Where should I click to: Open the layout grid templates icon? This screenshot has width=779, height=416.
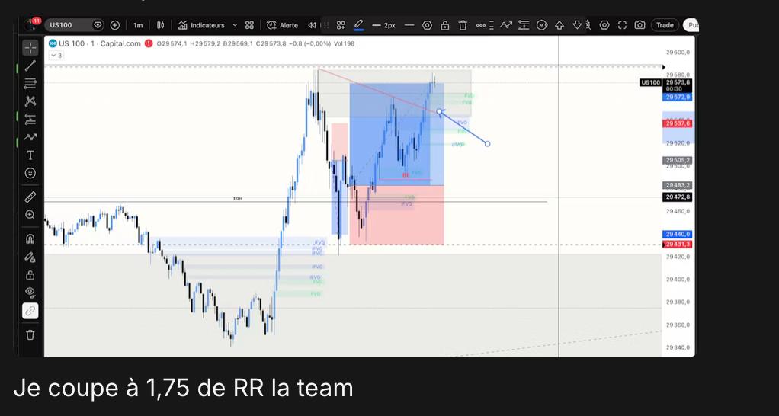250,25
